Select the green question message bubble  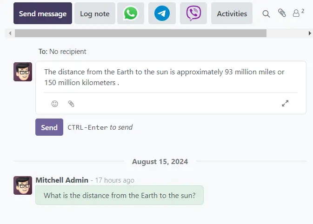tap(120, 196)
